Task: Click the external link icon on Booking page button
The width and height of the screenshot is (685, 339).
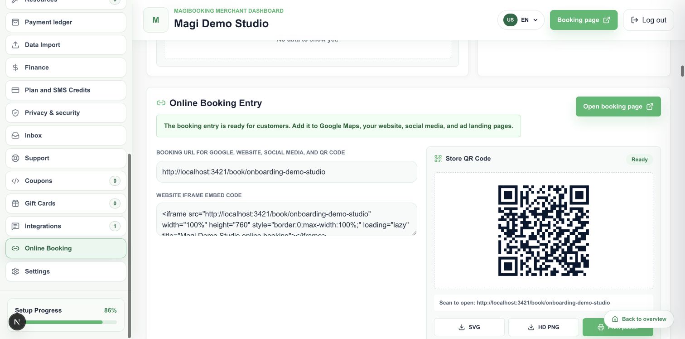Action: (607, 20)
